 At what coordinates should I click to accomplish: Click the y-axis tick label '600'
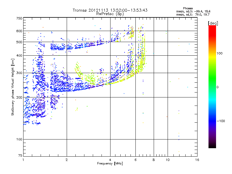[x=19, y=31]
